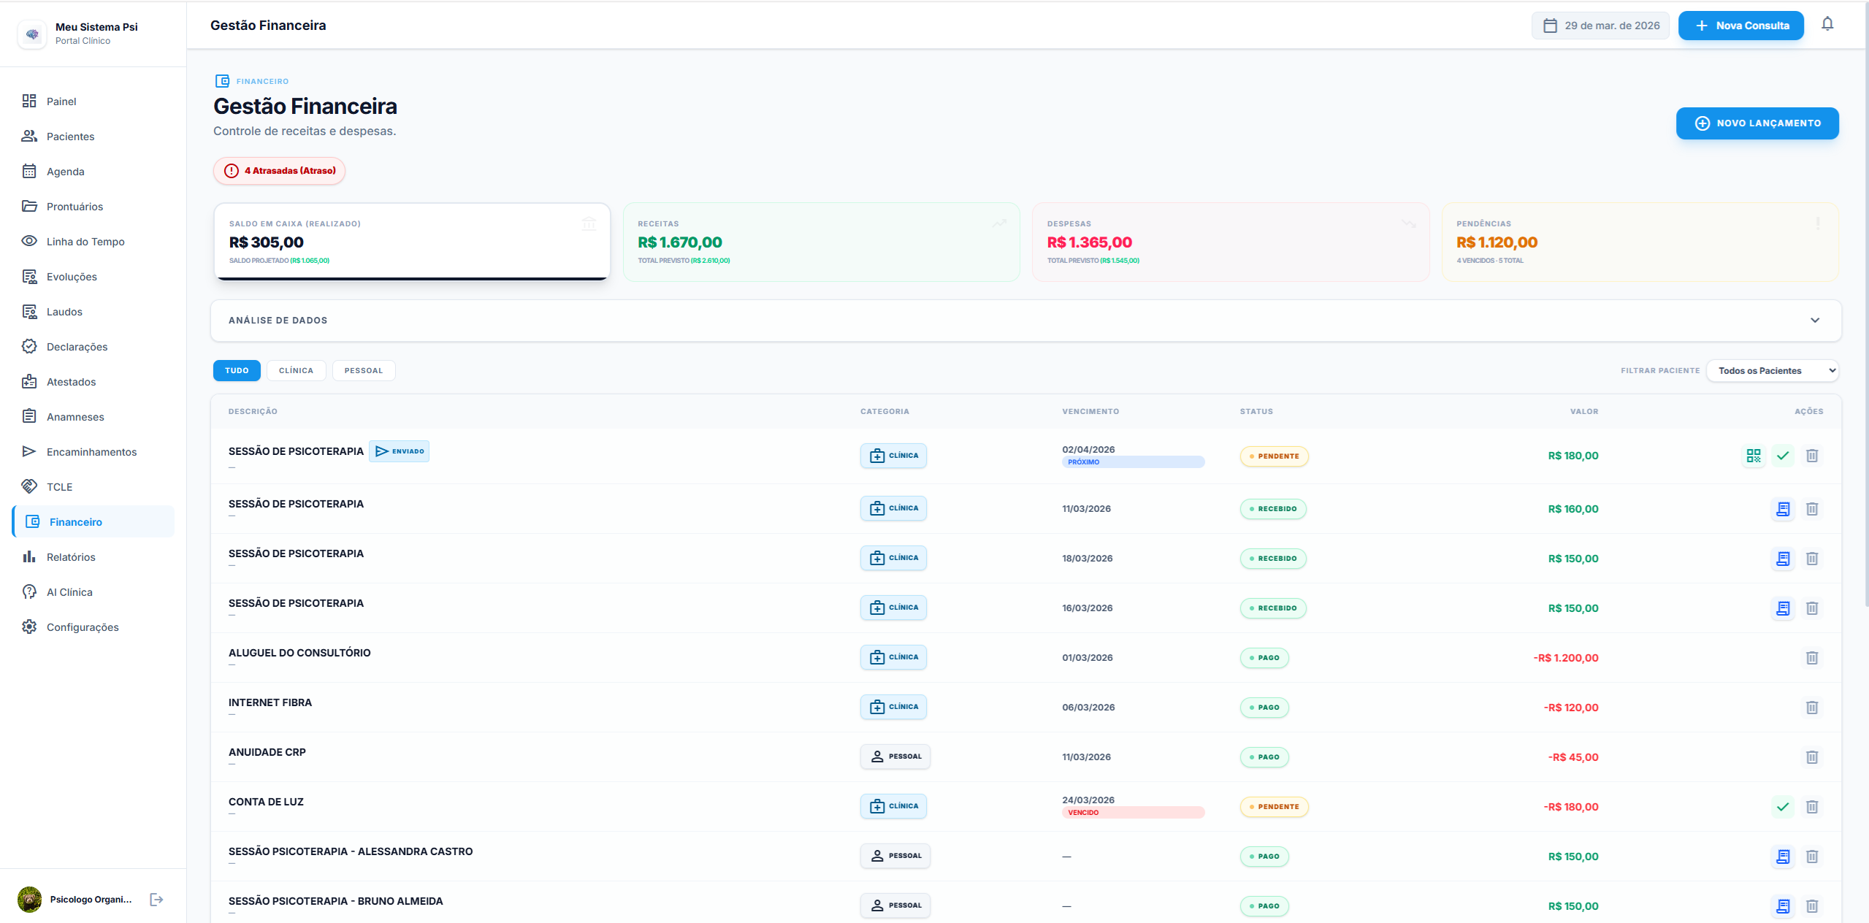
Task: Select the Pendências summary card
Action: [x=1640, y=242]
